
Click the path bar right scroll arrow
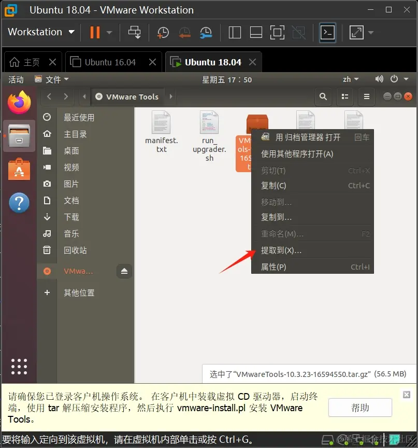(171, 96)
